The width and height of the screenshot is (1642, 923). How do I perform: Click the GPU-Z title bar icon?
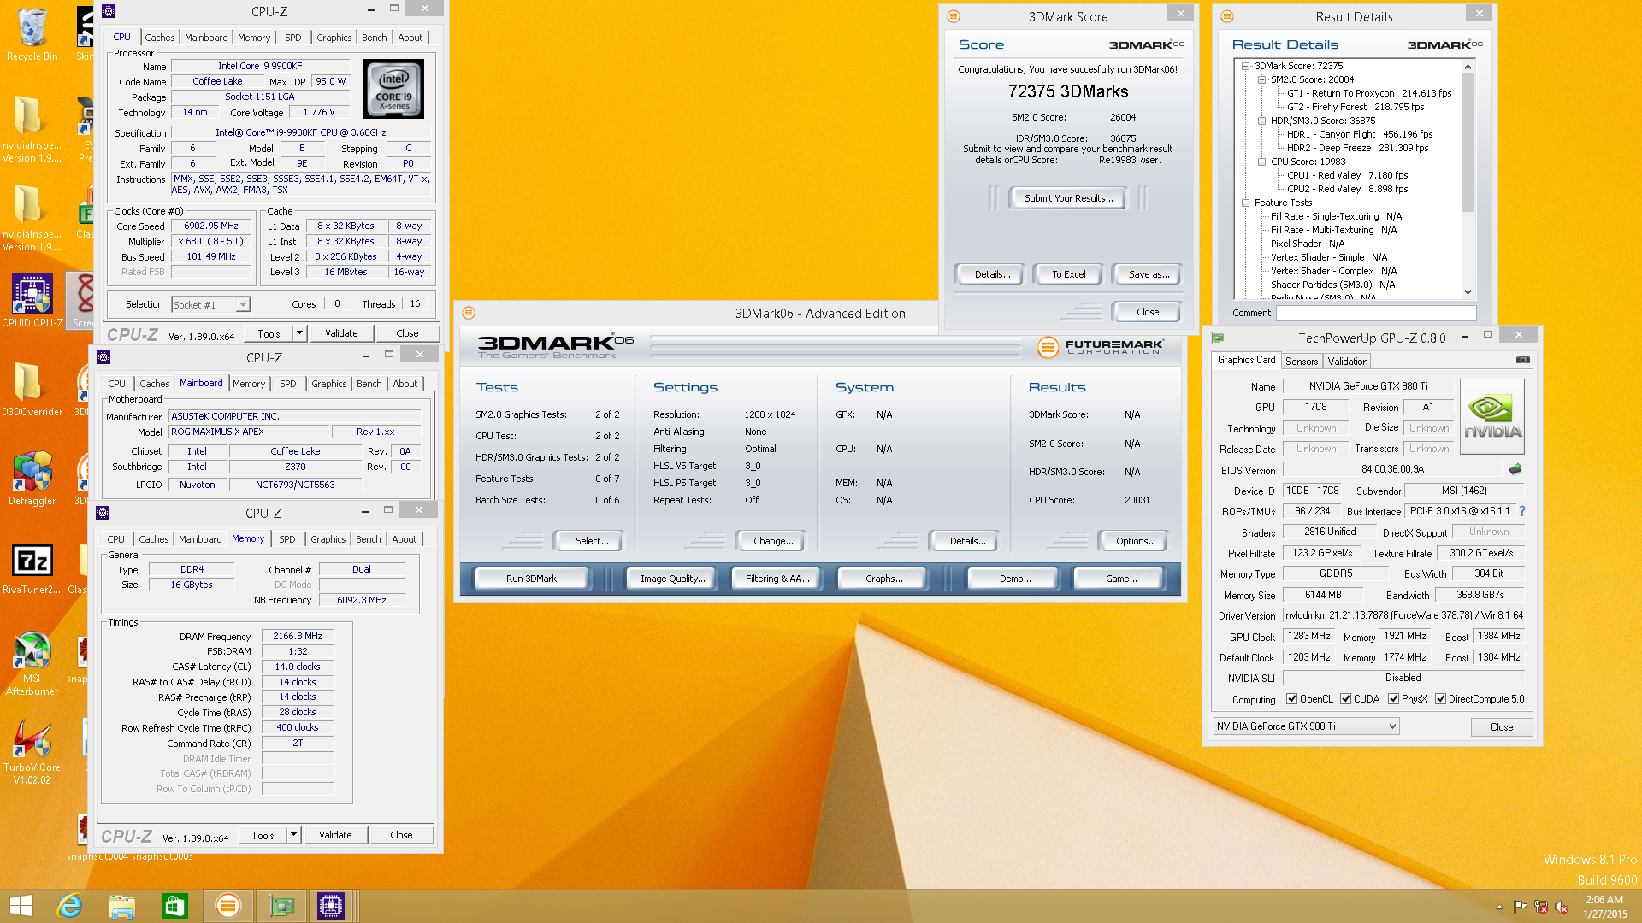(x=1218, y=338)
